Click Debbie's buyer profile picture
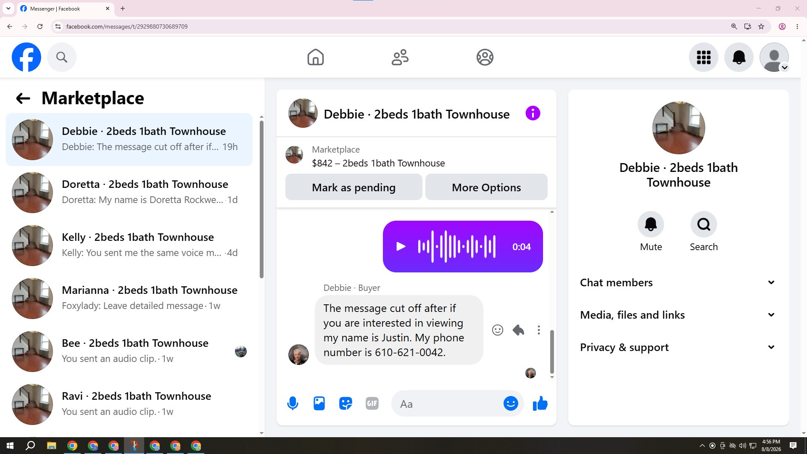 click(298, 354)
